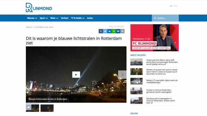This screenshot has height=116, width=207.
Task: Share article via WhatsApp
Action: click(114, 31)
